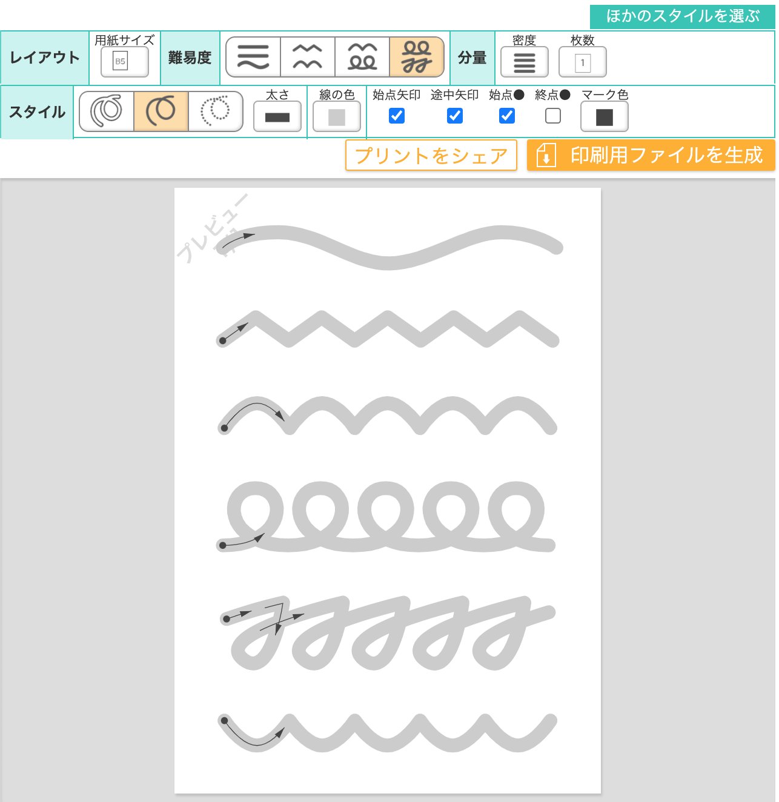779x802 pixels.
Task: Select the hardest loop difficulty icon
Action: (x=417, y=57)
